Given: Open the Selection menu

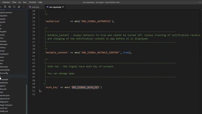Looking at the screenshot, I should tap(6, 2).
